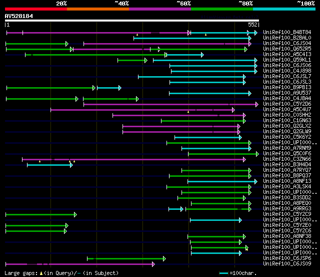Select the UniRef100_C6JSL7 label
The image size is (320, 277).
click(287, 77)
